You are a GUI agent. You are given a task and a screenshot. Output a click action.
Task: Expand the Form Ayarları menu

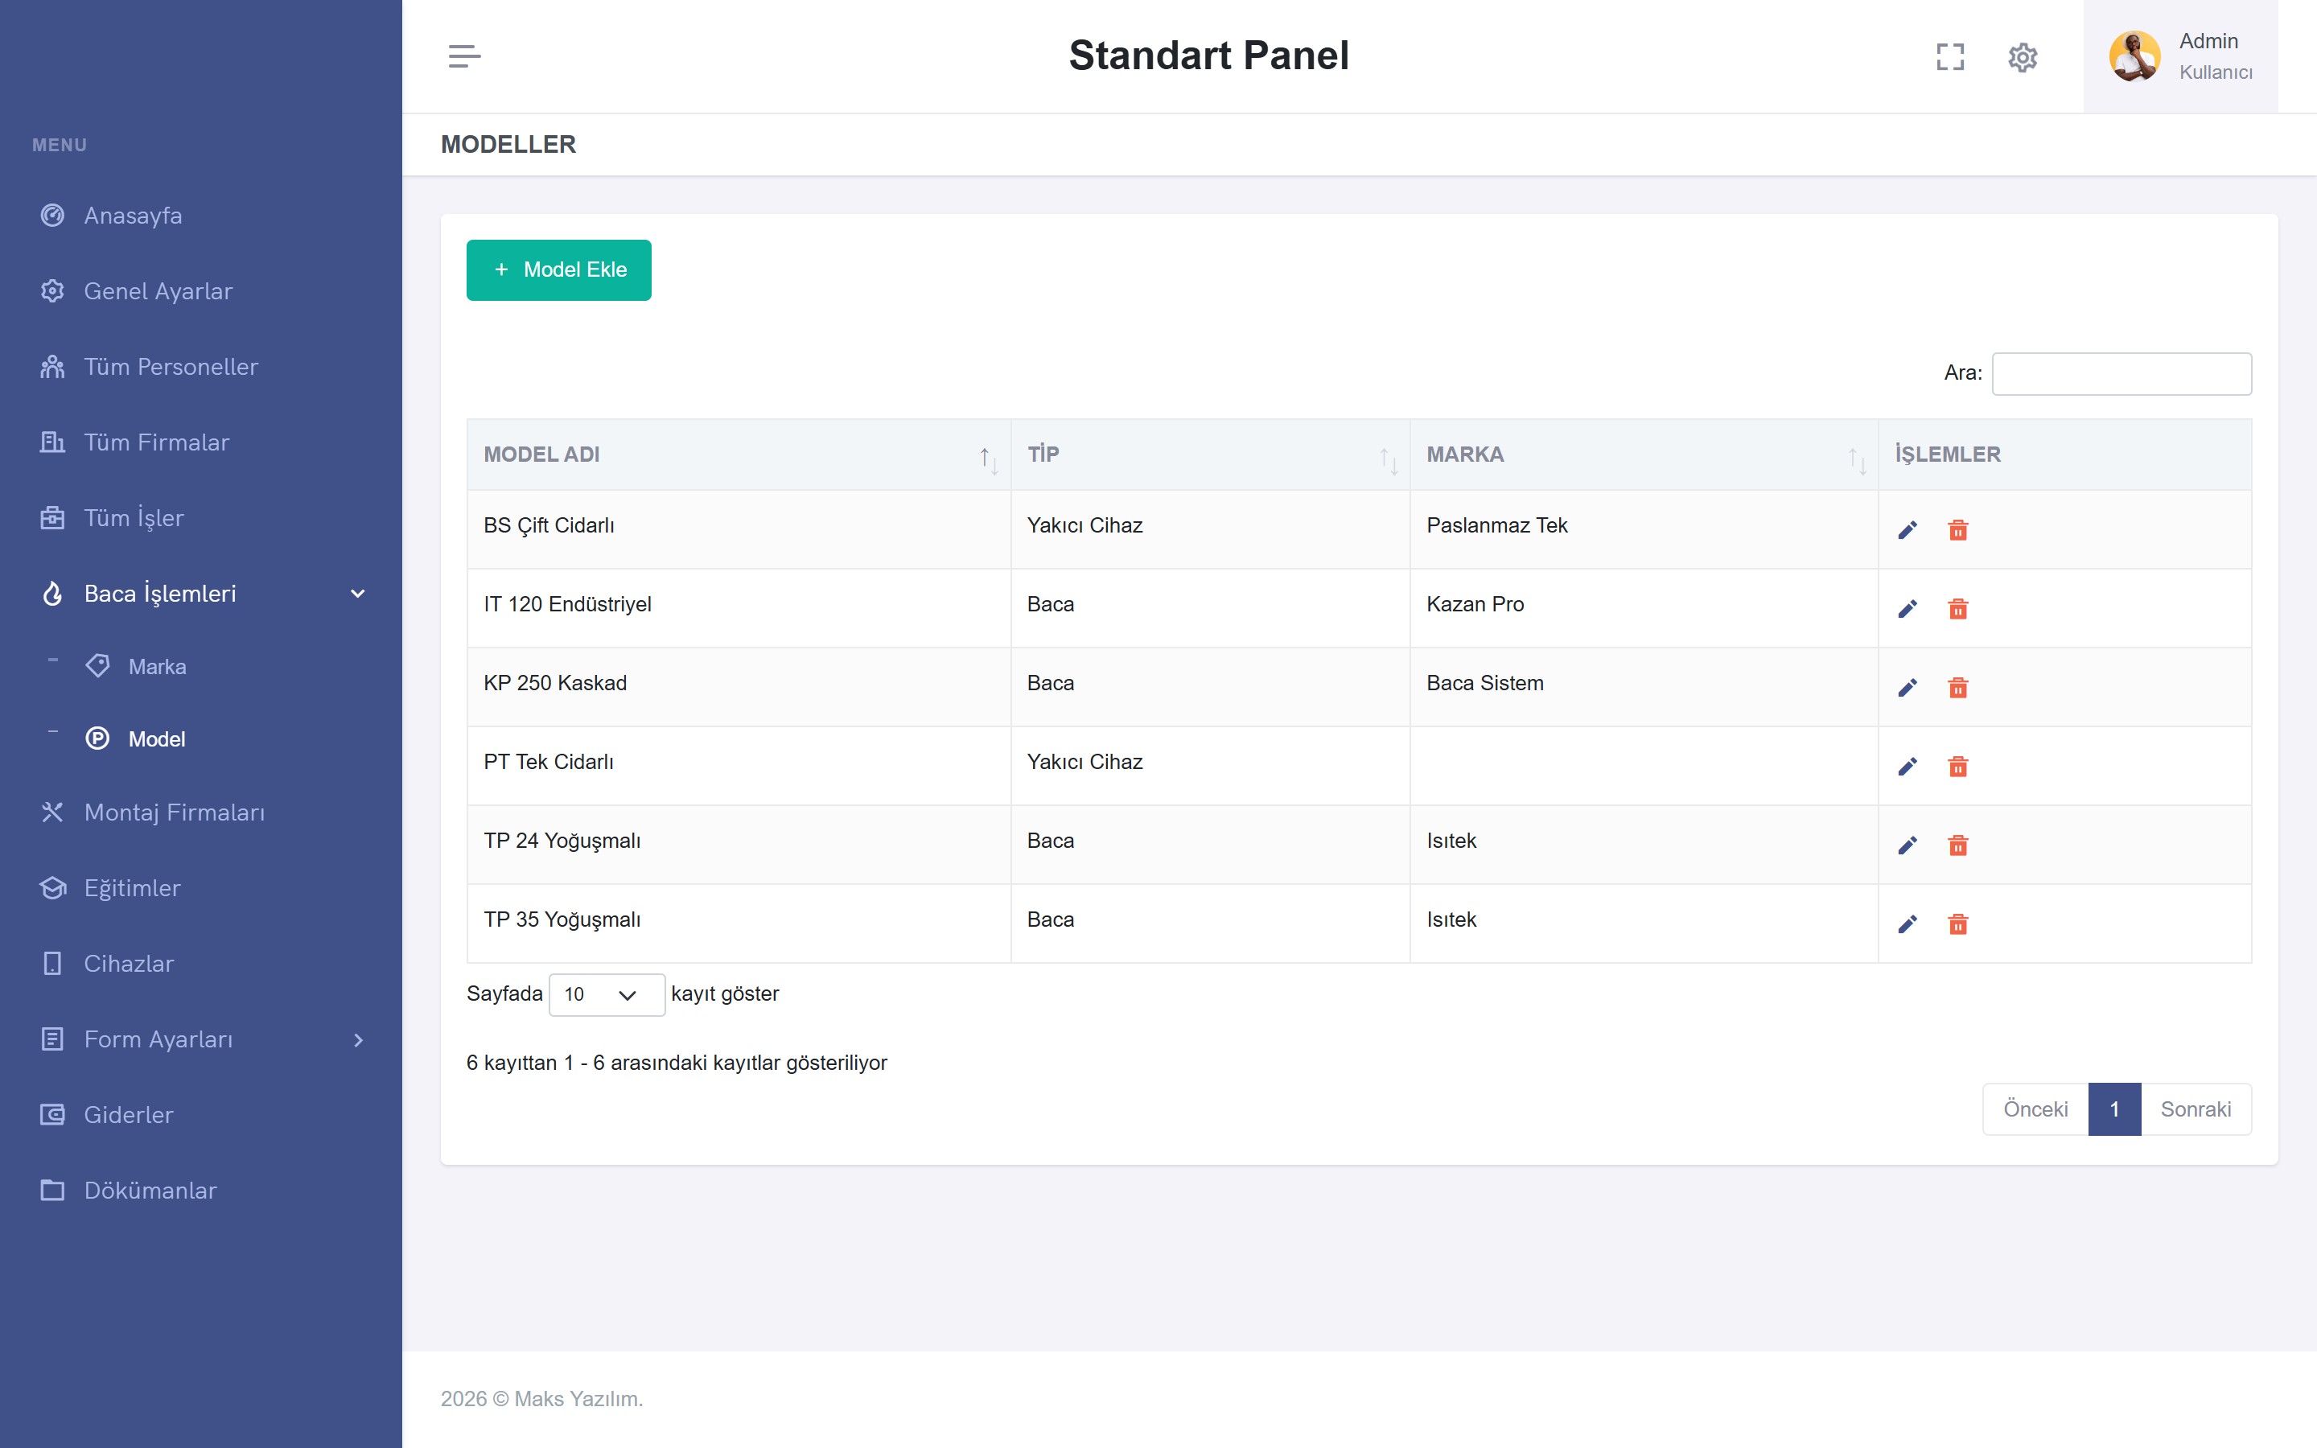coord(201,1039)
